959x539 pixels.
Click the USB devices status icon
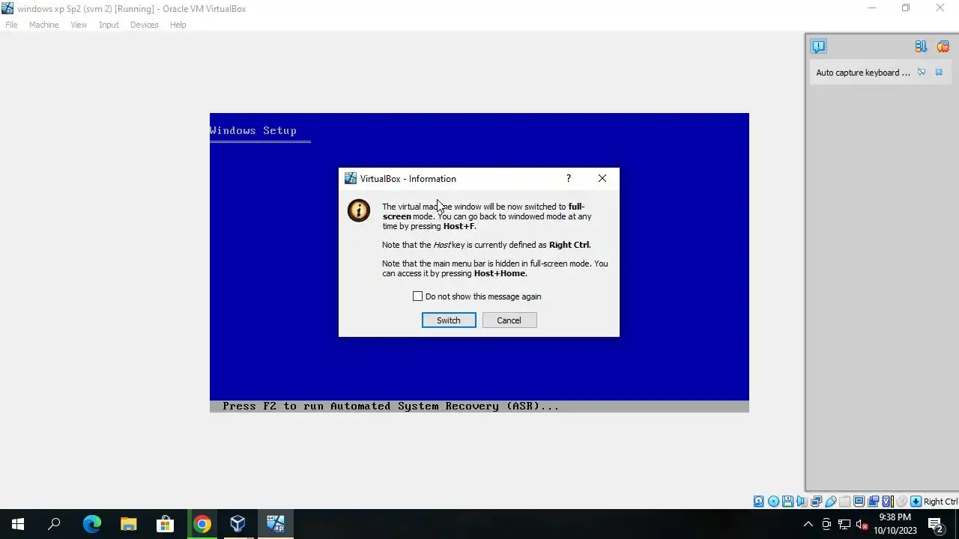[831, 502]
